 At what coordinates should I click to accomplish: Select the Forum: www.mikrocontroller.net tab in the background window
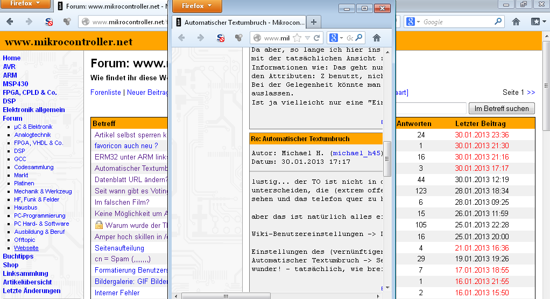112,6
